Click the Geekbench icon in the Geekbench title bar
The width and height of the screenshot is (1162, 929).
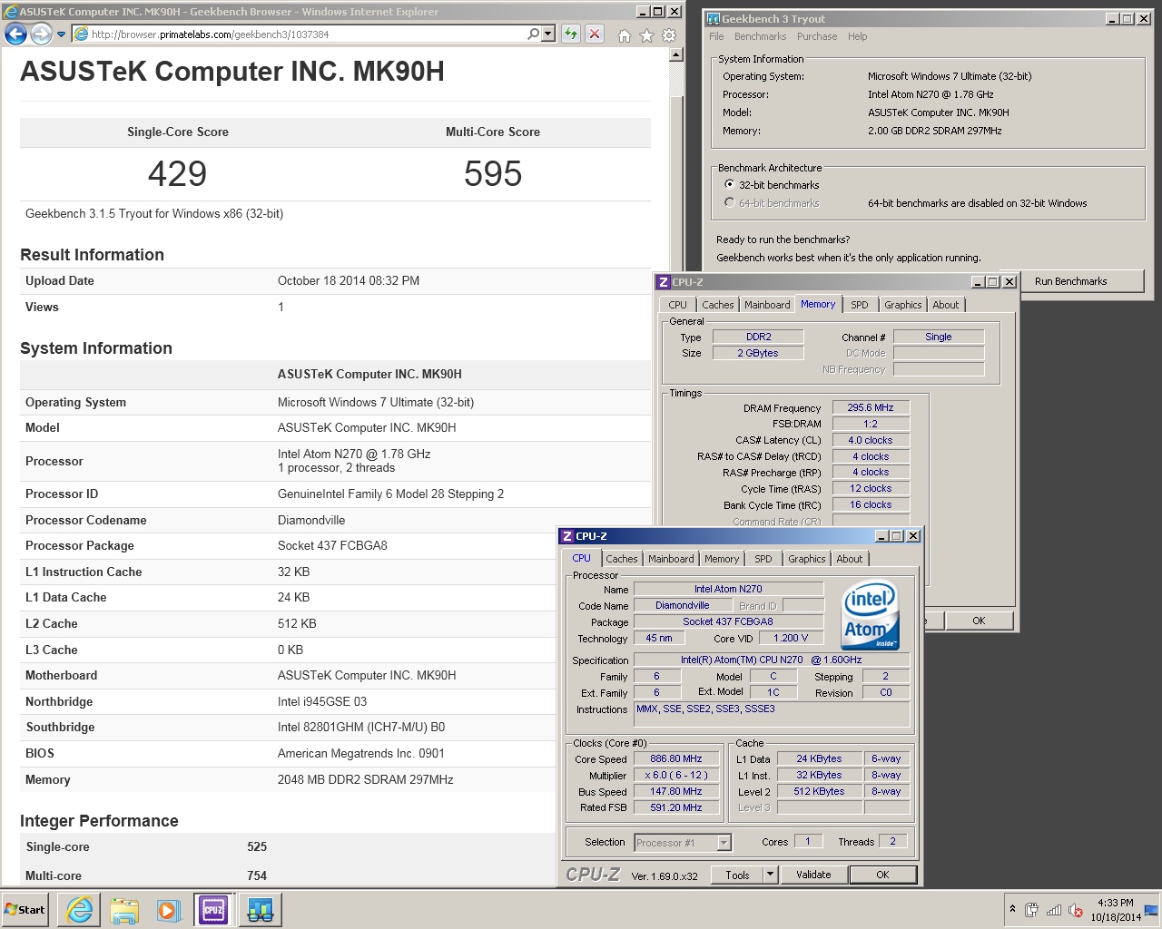coord(714,18)
